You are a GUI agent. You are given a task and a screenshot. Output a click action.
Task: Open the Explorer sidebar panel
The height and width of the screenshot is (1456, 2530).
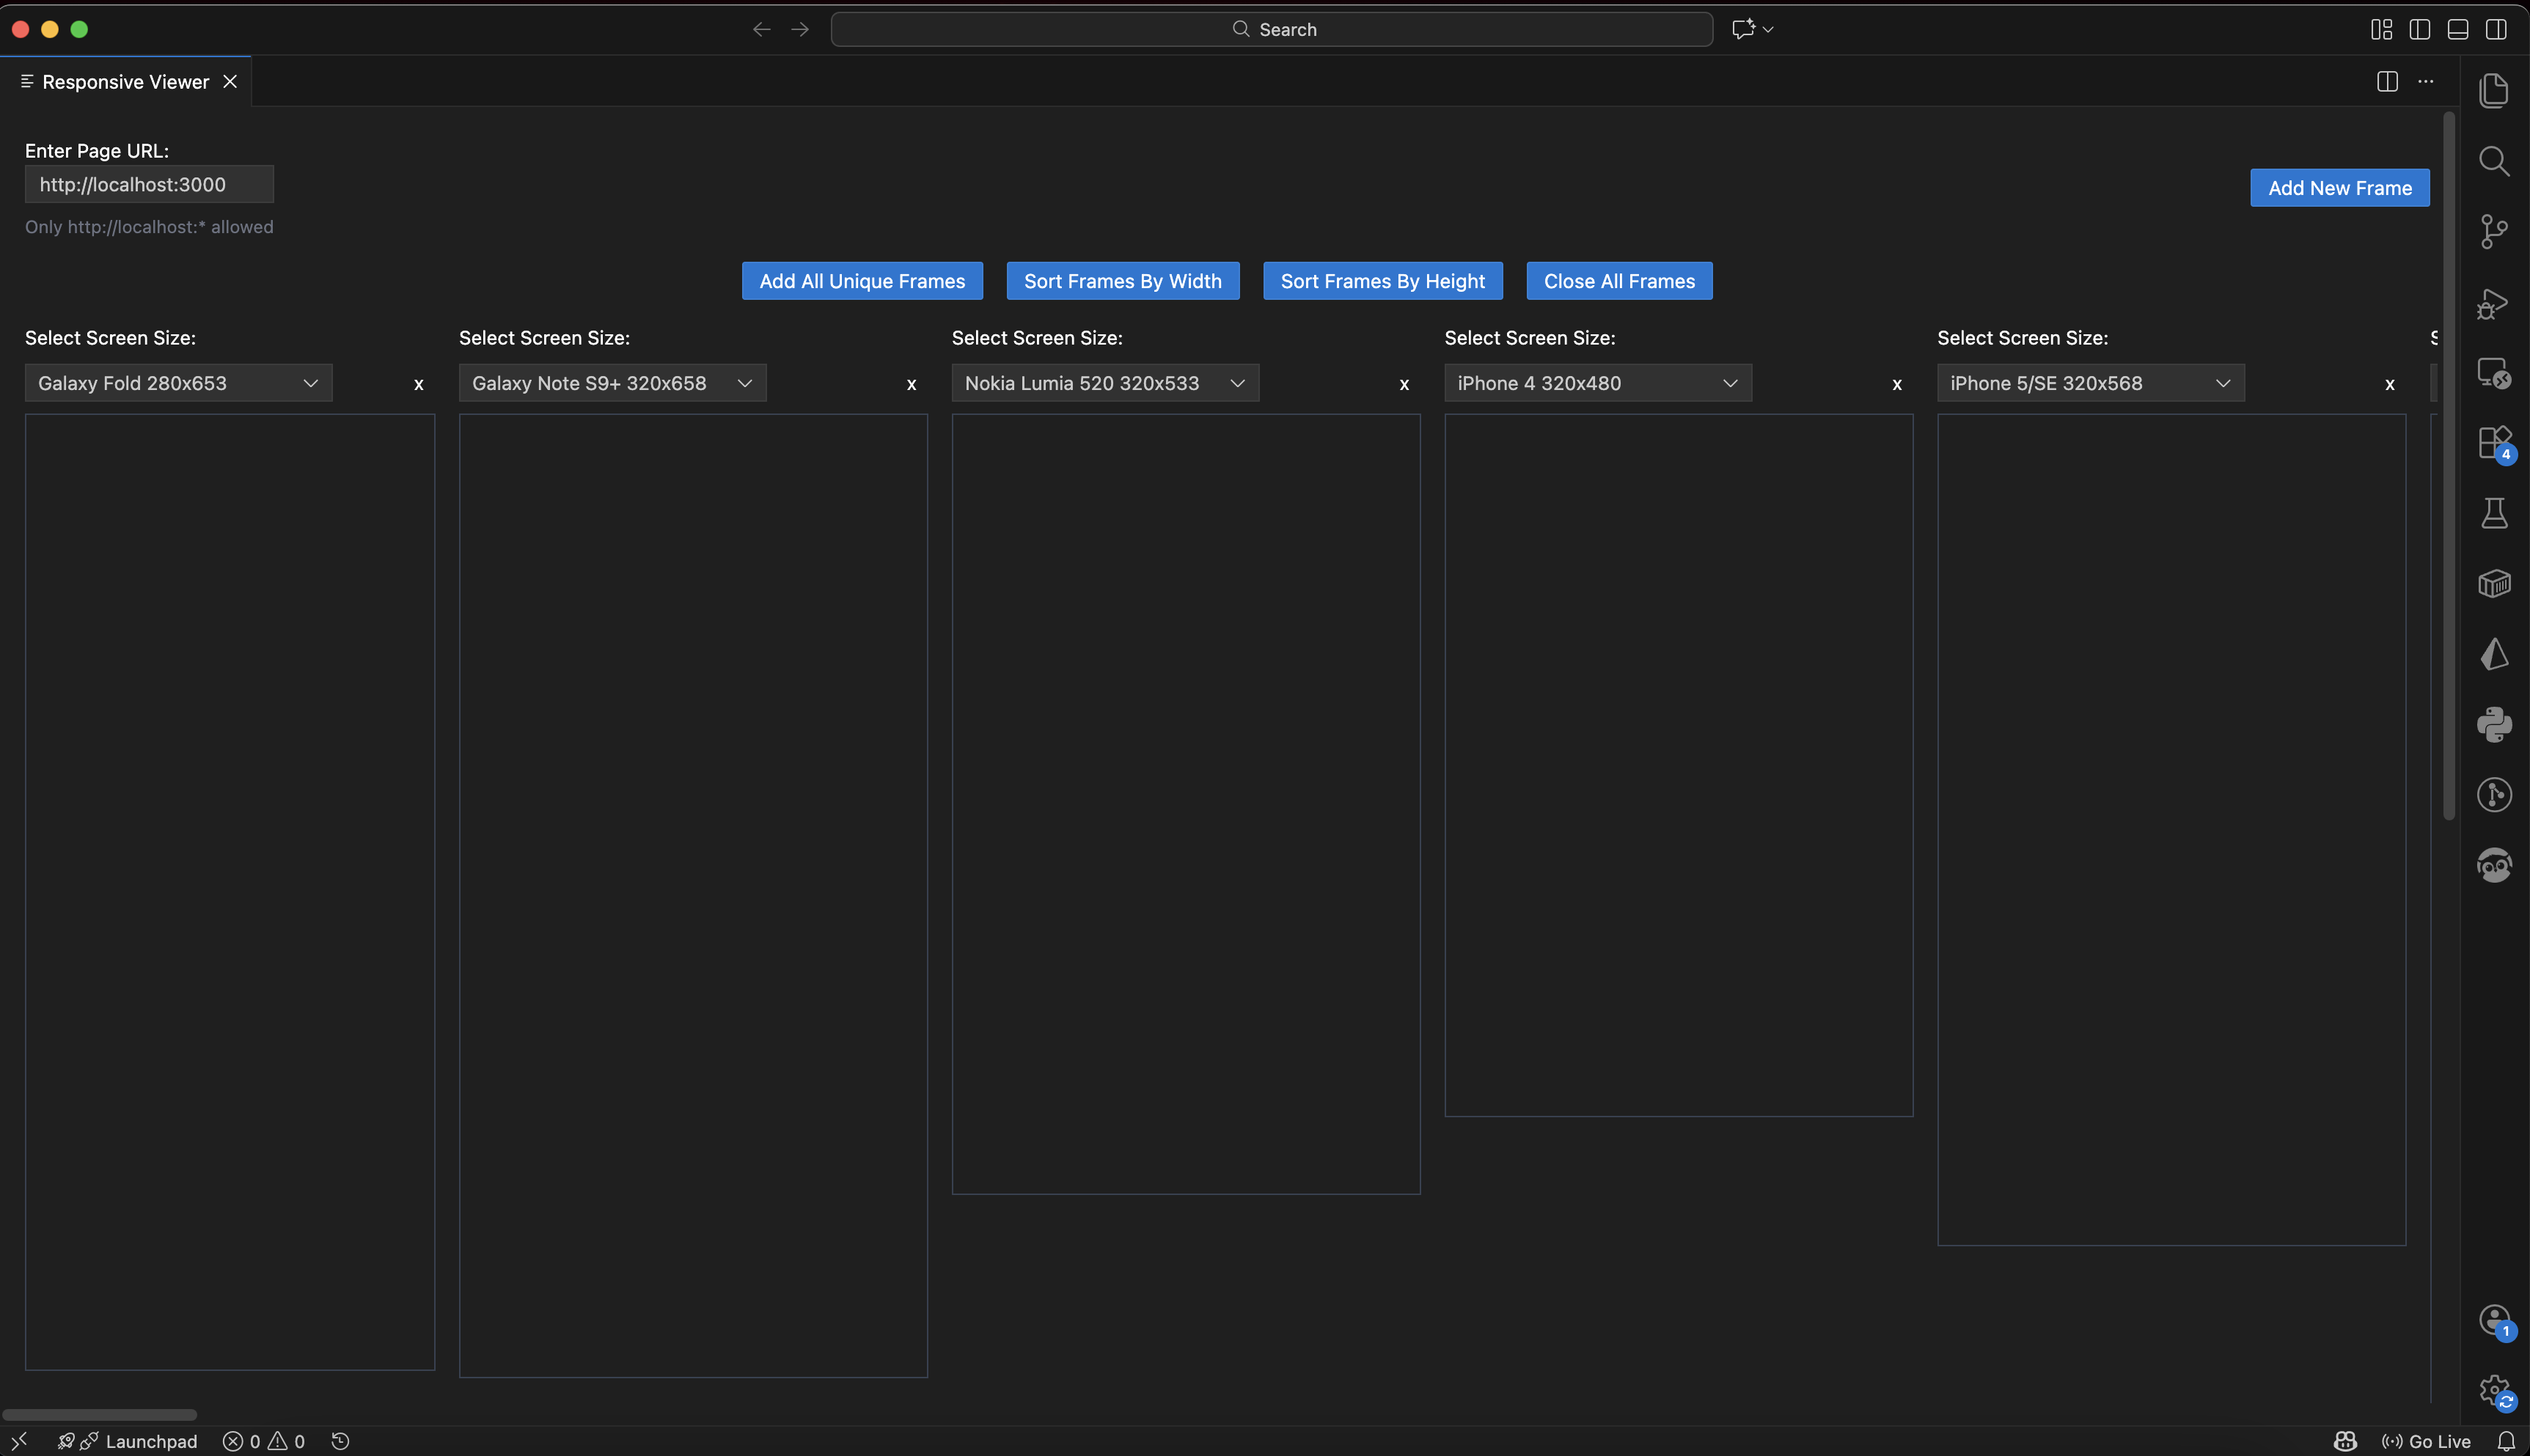point(2494,90)
